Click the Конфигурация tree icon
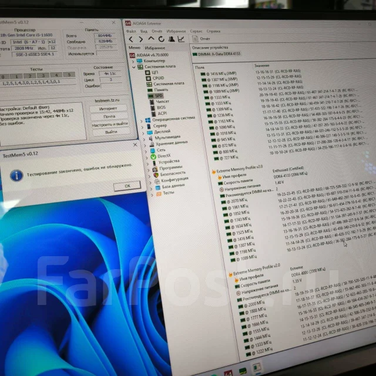The image size is (376, 376). pos(157,182)
